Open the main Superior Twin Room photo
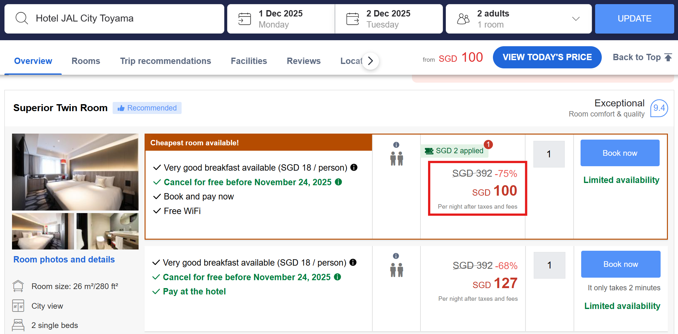Viewport: 678px width, 334px height. [75, 172]
